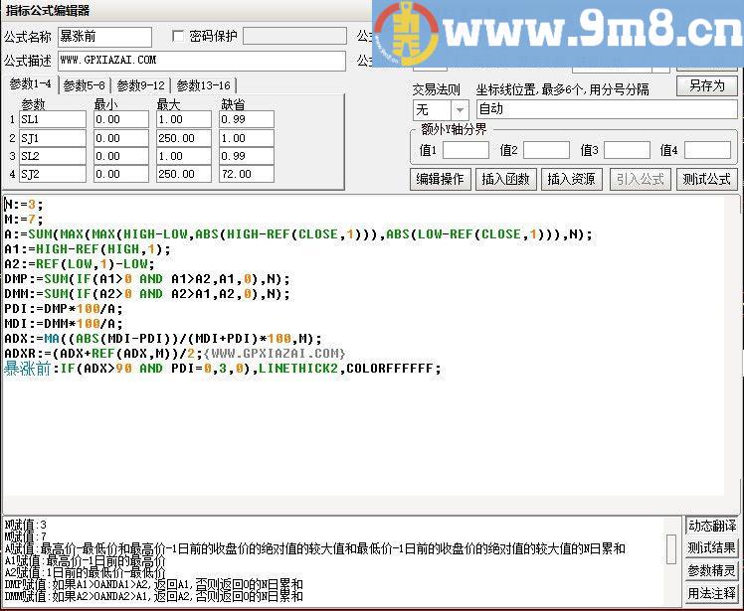Open 参数精灵

712,571
